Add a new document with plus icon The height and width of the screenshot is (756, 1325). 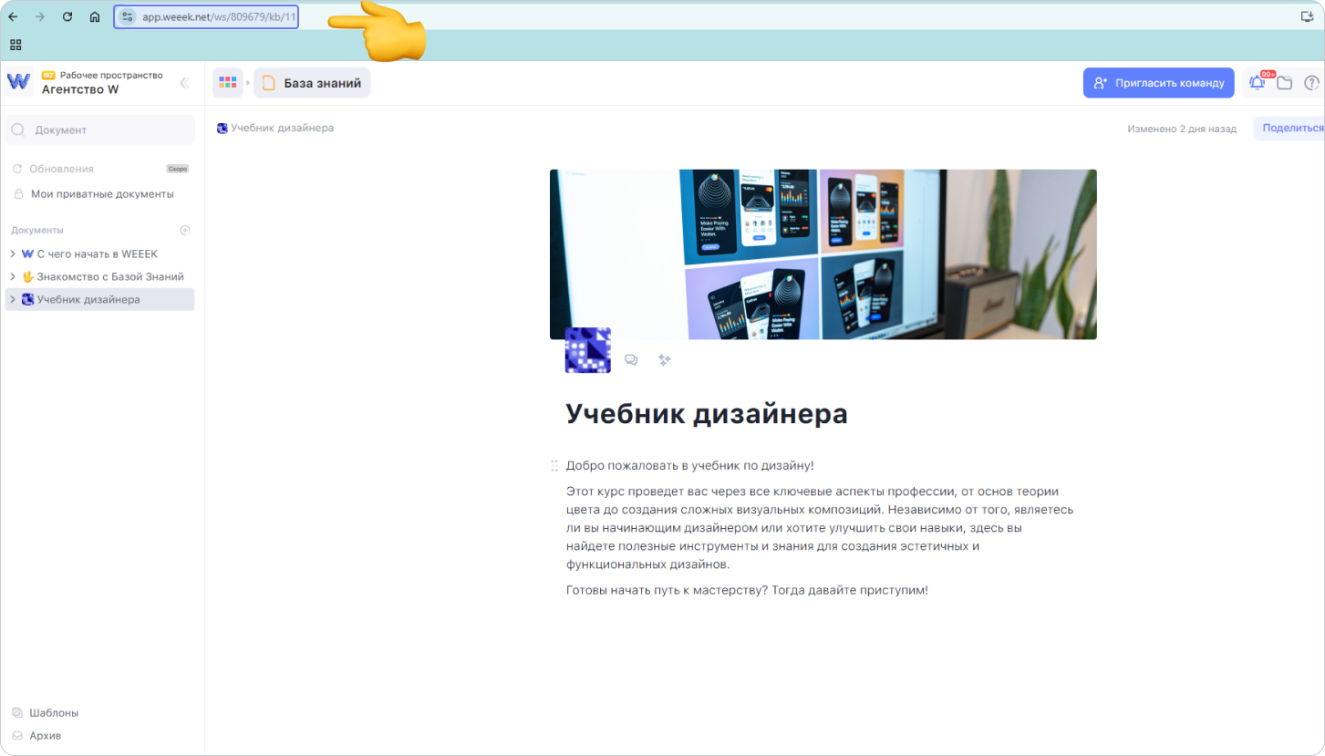click(x=185, y=230)
